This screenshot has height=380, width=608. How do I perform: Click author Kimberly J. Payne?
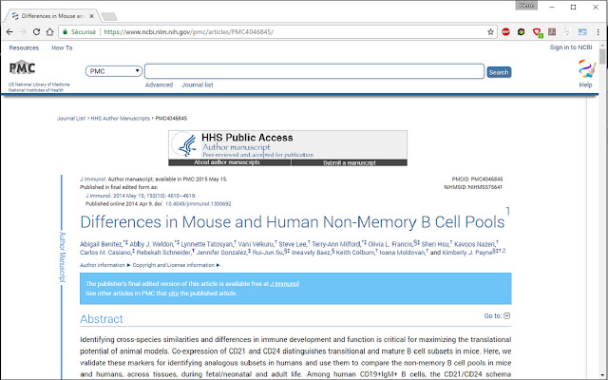[x=467, y=253]
